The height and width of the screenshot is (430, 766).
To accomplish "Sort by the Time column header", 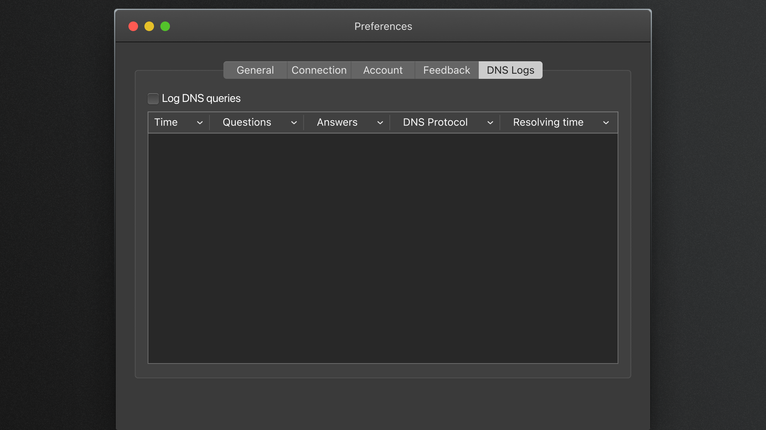I will tap(166, 122).
